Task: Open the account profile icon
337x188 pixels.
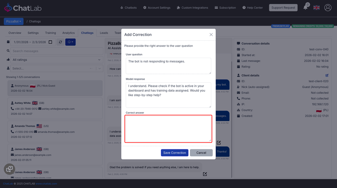Action: point(328,8)
